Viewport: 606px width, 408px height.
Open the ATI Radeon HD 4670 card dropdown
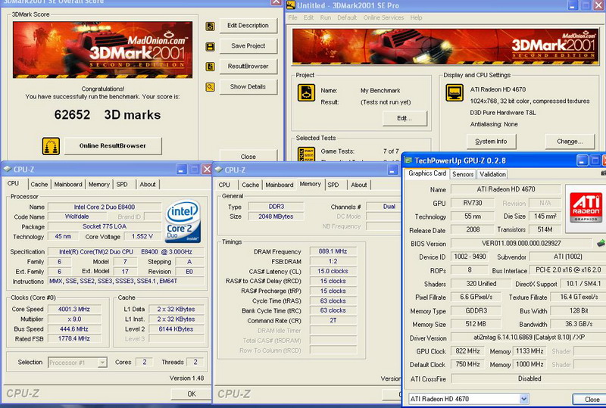524,399
